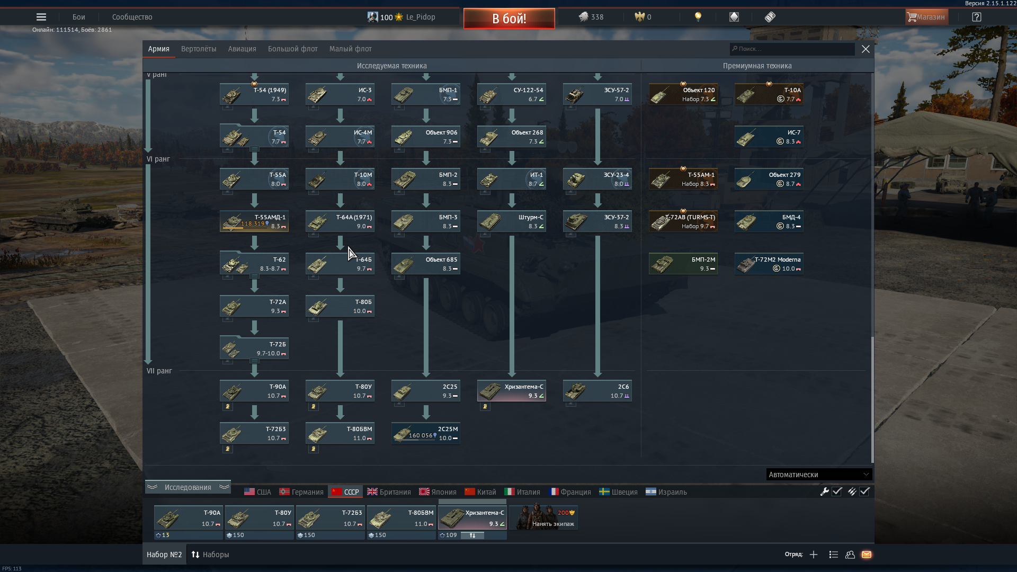Open the Автоматически dropdown
The height and width of the screenshot is (572, 1017).
click(x=819, y=475)
